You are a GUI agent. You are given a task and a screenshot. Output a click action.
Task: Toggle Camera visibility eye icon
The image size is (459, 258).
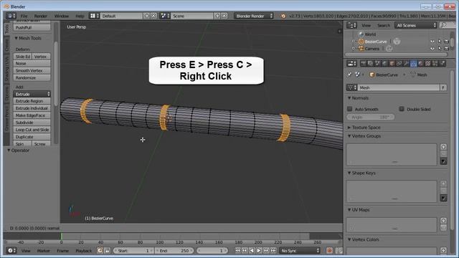pos(432,49)
